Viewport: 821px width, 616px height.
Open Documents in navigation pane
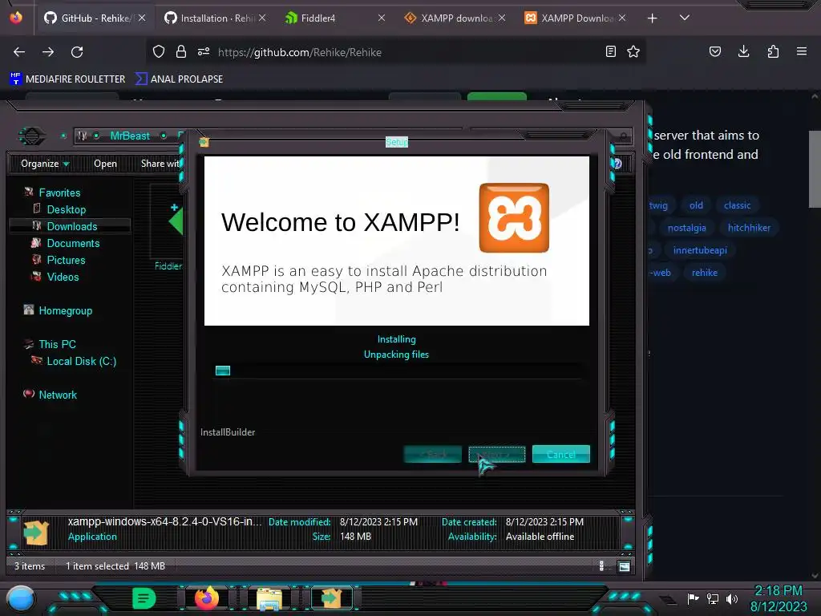73,243
